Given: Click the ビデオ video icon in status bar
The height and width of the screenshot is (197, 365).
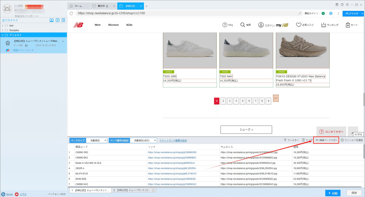Looking at the screenshot, I should 17,194.
